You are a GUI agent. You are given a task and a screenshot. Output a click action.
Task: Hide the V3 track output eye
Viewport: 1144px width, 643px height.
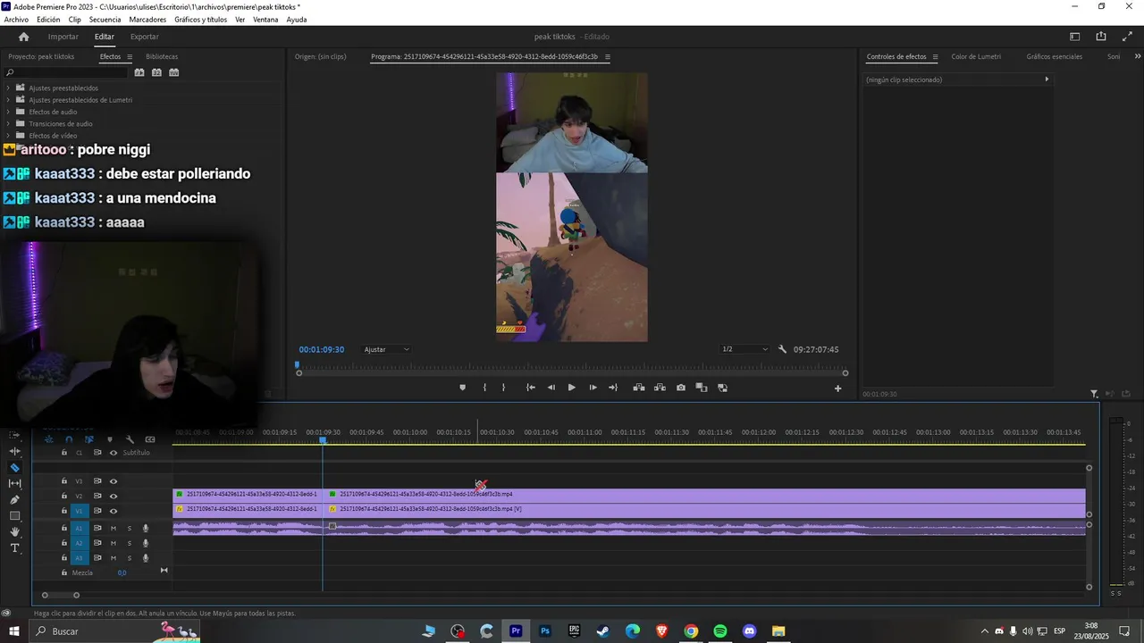pyautogui.click(x=114, y=481)
